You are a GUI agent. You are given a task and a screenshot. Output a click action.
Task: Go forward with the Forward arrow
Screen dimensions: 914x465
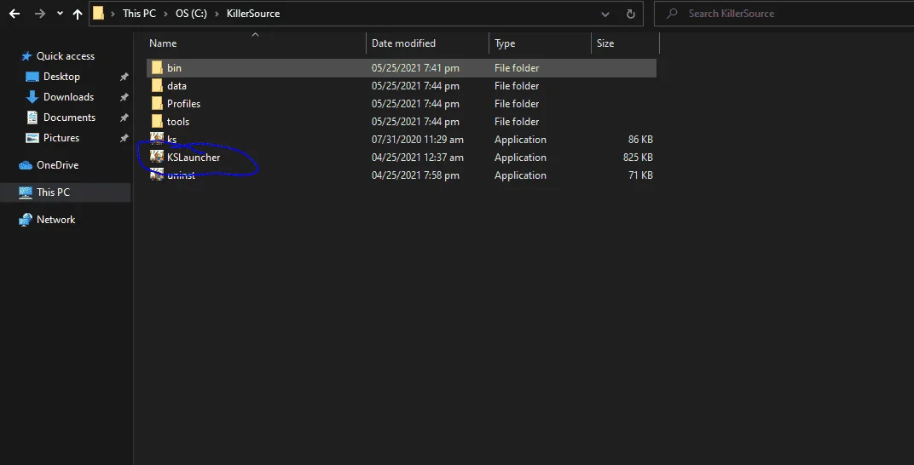coord(39,14)
